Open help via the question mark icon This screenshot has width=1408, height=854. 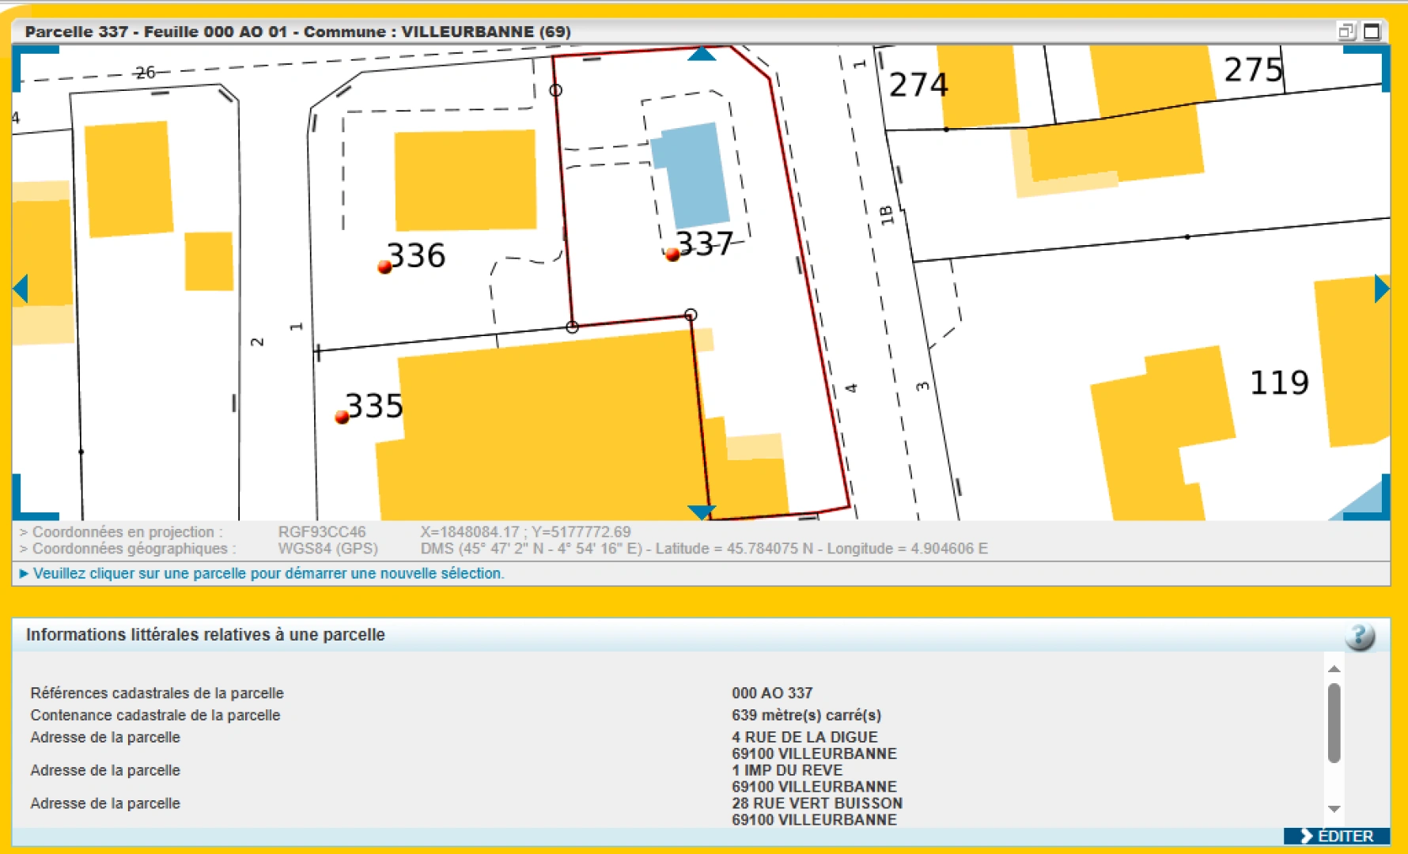click(x=1359, y=636)
